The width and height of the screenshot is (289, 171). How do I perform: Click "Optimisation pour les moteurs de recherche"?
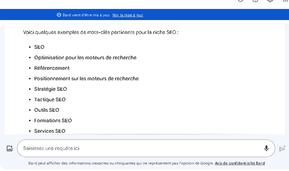tap(85, 58)
